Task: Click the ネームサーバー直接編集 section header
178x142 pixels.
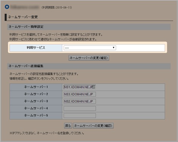Action: coord(89,66)
